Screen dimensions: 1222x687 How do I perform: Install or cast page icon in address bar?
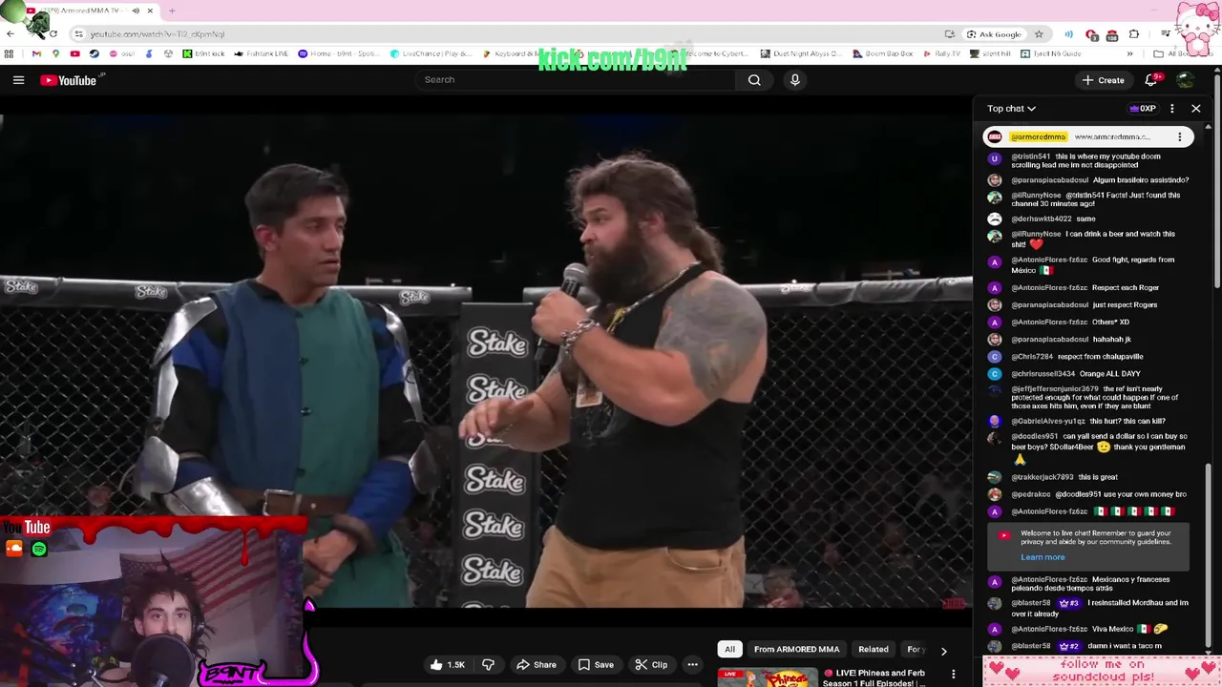click(x=949, y=34)
